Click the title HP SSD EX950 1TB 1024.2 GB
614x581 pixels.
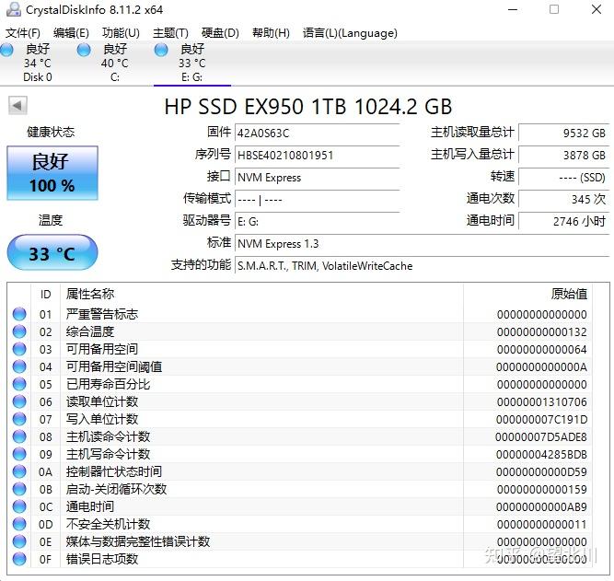pyautogui.click(x=307, y=107)
